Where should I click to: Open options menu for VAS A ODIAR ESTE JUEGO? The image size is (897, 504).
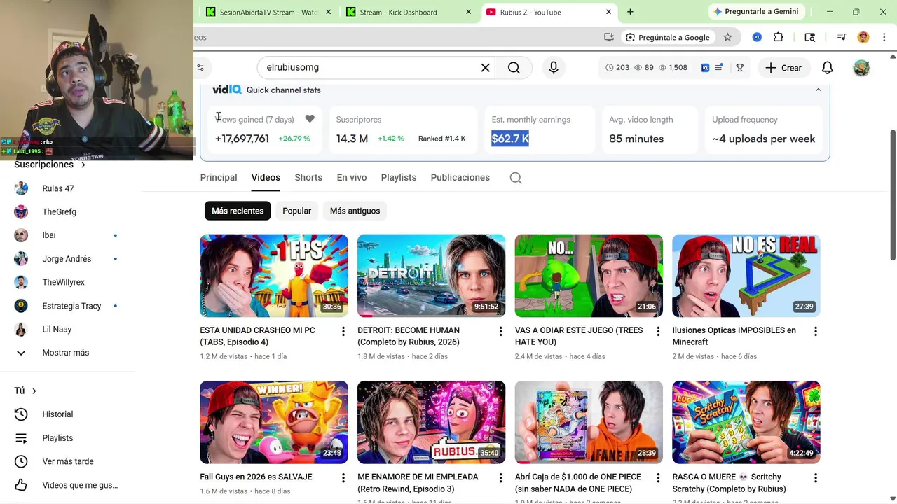tap(658, 331)
